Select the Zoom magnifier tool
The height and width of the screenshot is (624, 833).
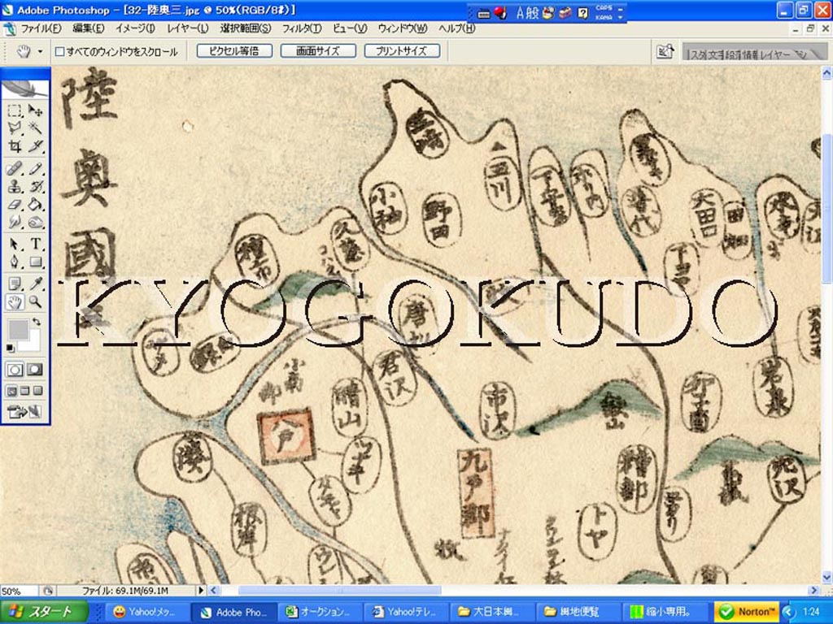(35, 302)
